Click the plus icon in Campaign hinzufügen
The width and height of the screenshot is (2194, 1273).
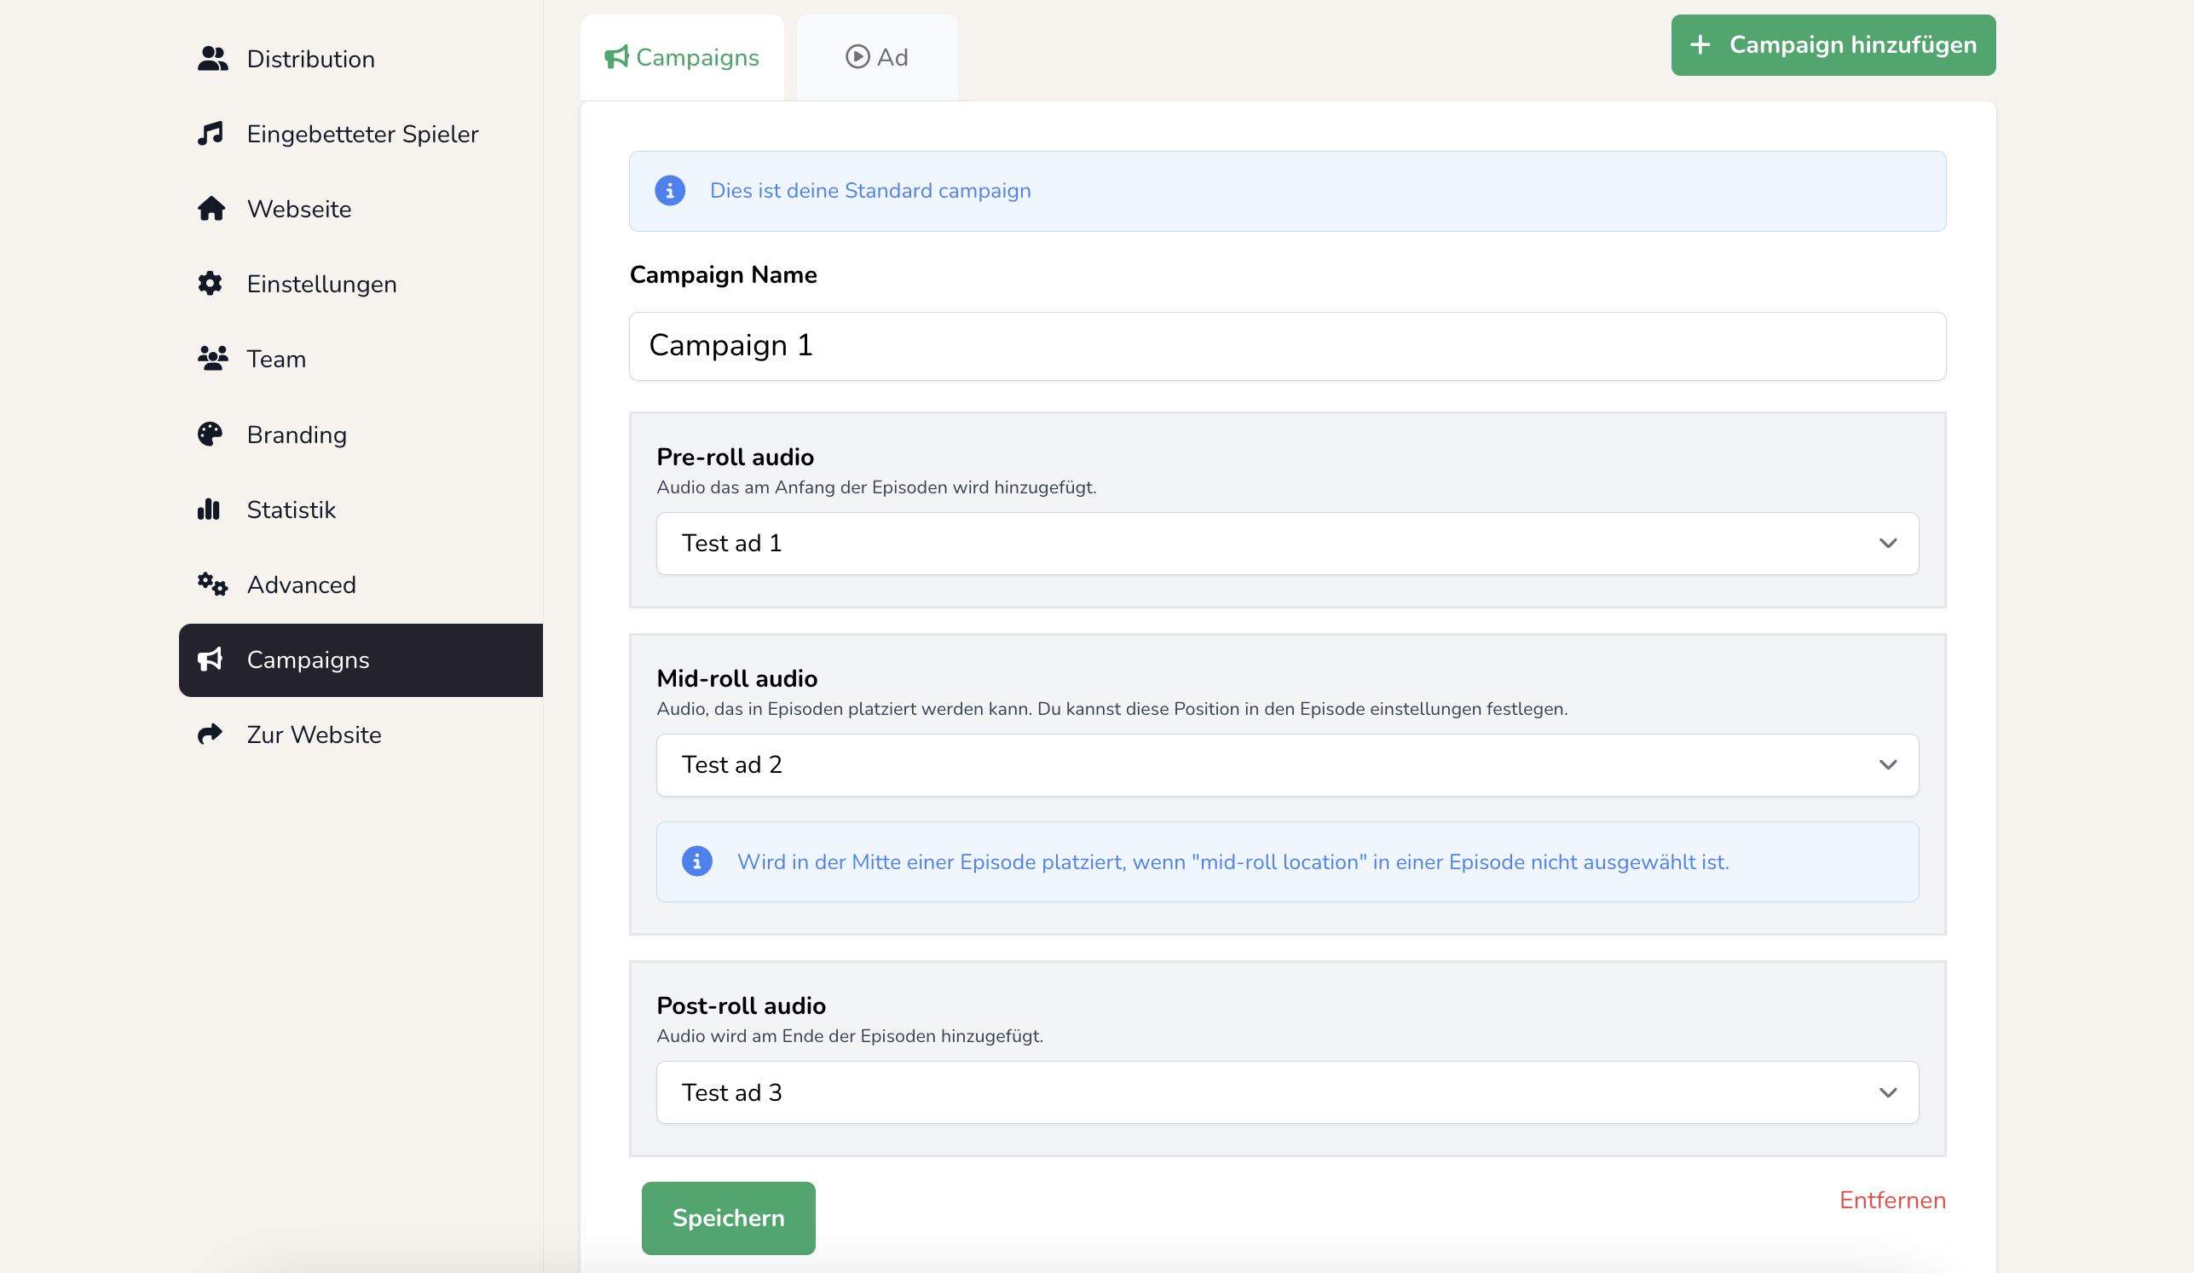point(1700,45)
